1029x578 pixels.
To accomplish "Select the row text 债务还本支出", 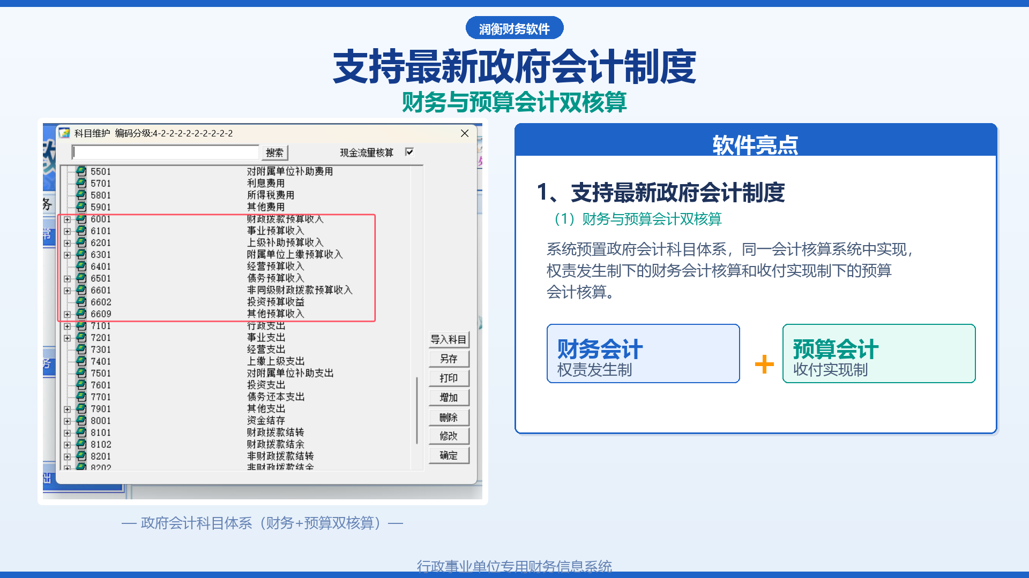I will click(275, 397).
